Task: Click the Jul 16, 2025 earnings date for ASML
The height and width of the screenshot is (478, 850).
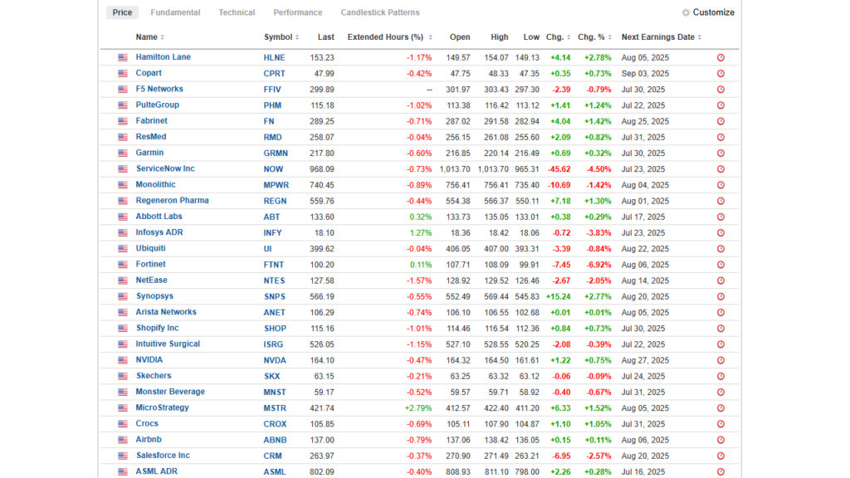Action: (x=643, y=472)
